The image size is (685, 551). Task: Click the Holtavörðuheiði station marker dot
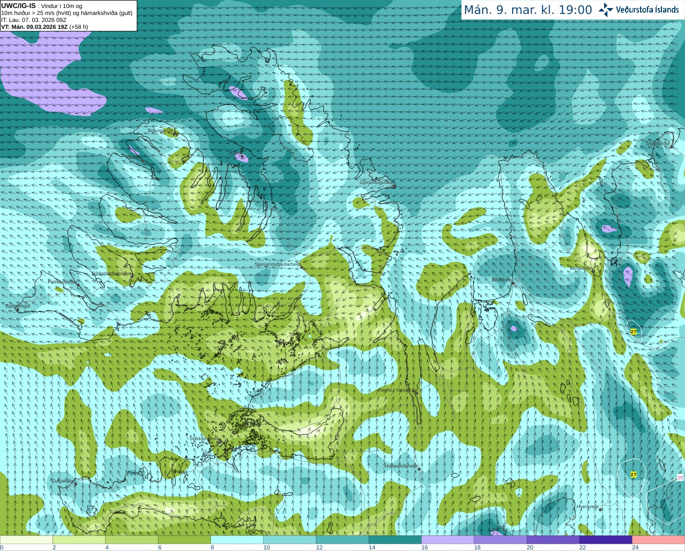[x=419, y=469]
